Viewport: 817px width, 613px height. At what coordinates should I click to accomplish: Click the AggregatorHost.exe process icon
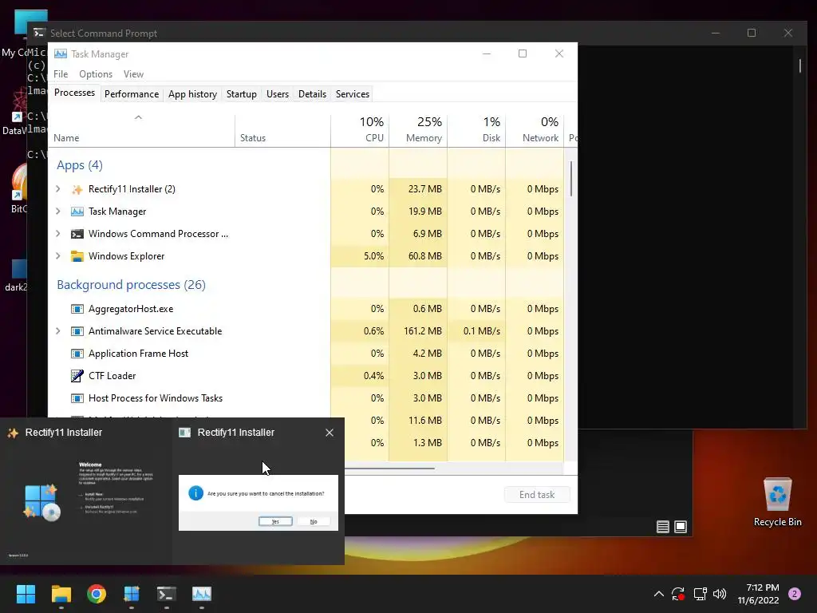77,309
